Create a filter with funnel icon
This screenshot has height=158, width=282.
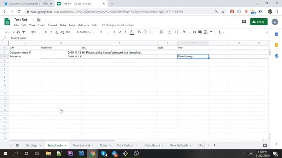tap(211, 32)
